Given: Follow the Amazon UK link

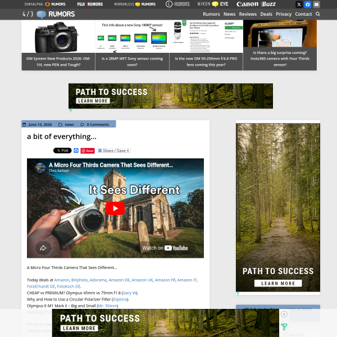Looking at the screenshot, I should point(142,280).
